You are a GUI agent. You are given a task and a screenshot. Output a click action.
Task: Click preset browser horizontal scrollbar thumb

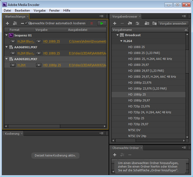click(126, 140)
